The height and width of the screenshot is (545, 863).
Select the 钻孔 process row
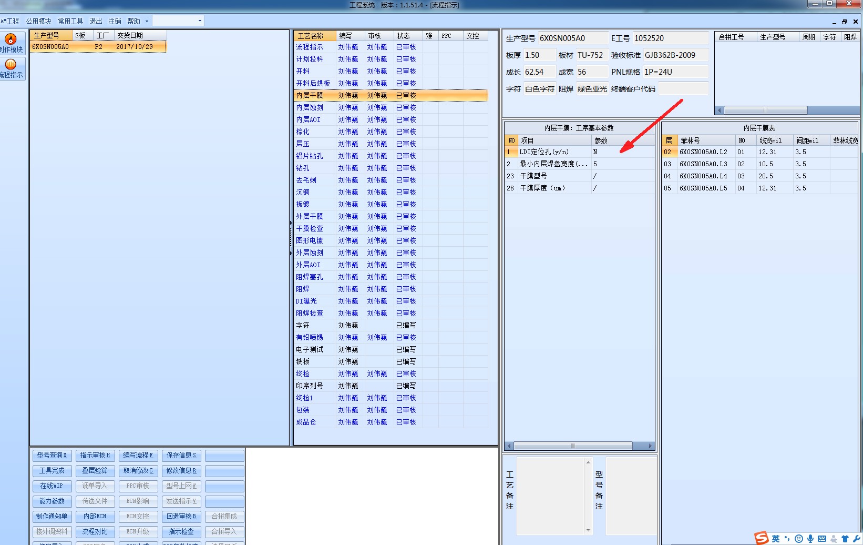pos(391,168)
